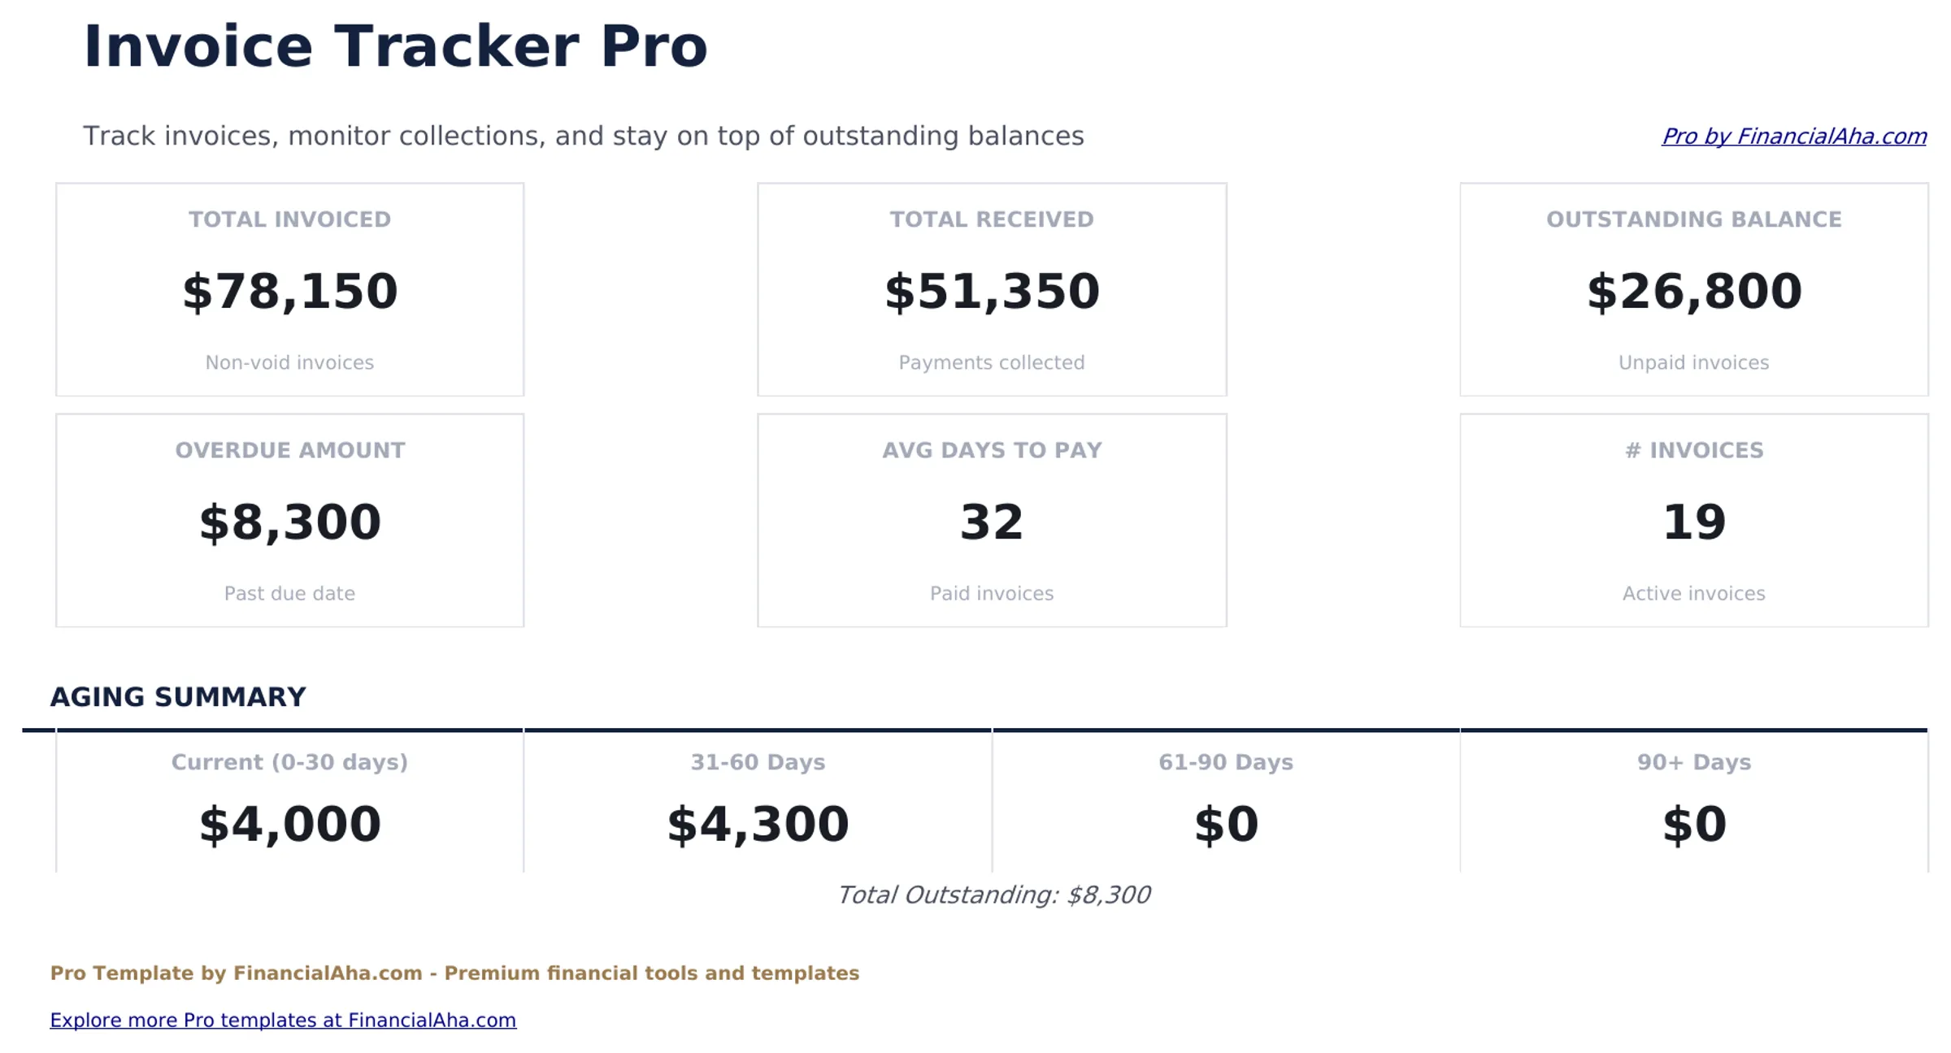Click the Aging Summary heading

[x=178, y=696]
